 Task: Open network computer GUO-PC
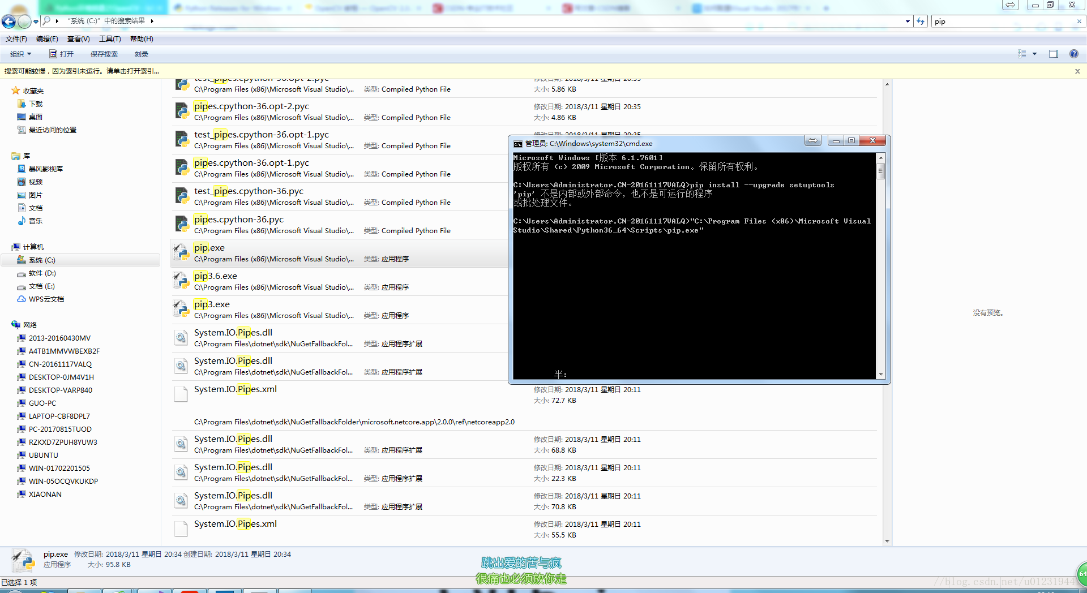[42, 403]
